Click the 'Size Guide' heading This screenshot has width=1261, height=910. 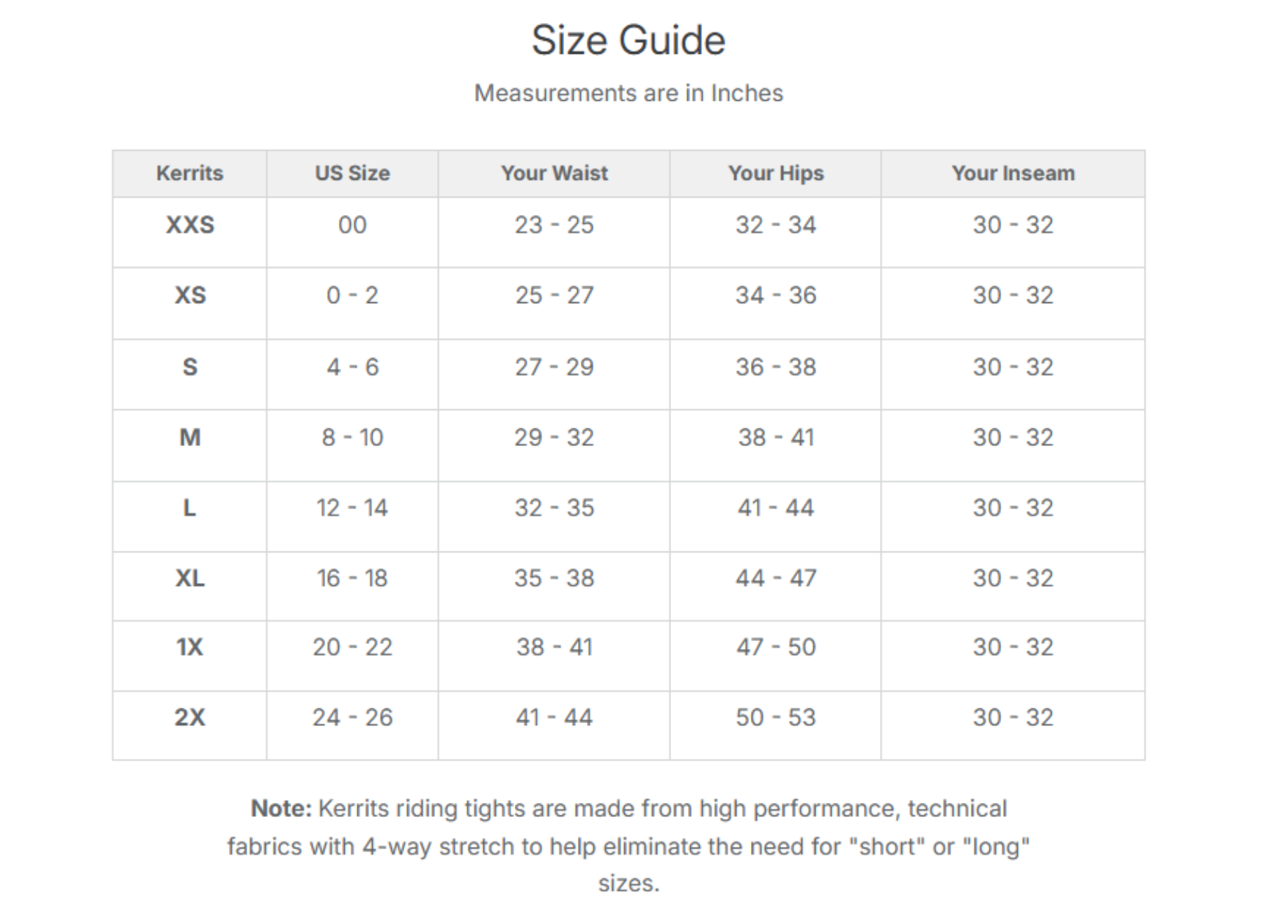(628, 40)
